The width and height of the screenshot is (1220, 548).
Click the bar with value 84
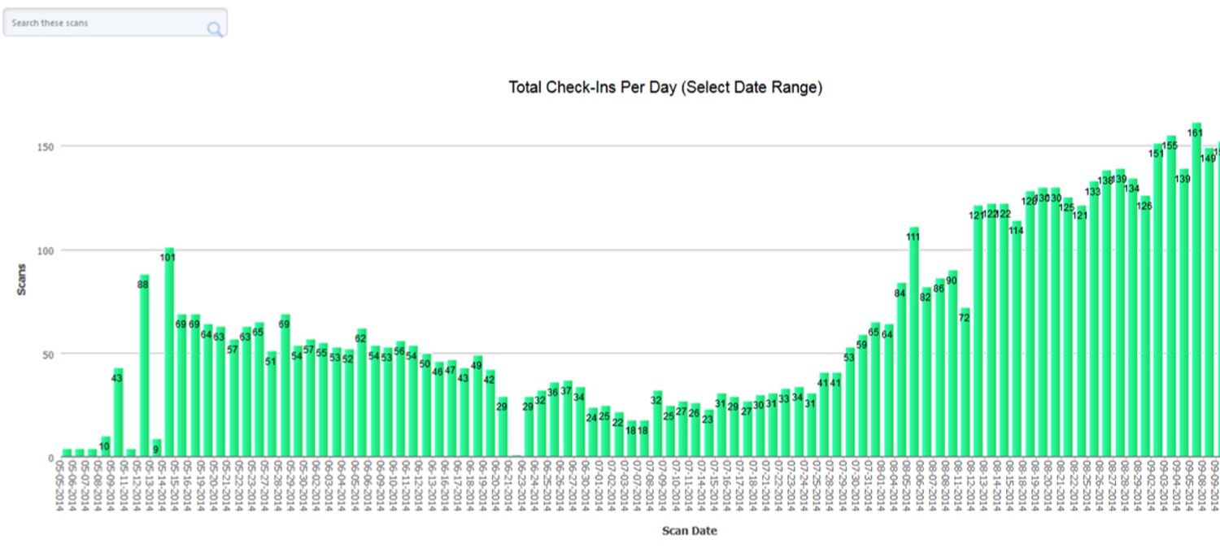(901, 370)
